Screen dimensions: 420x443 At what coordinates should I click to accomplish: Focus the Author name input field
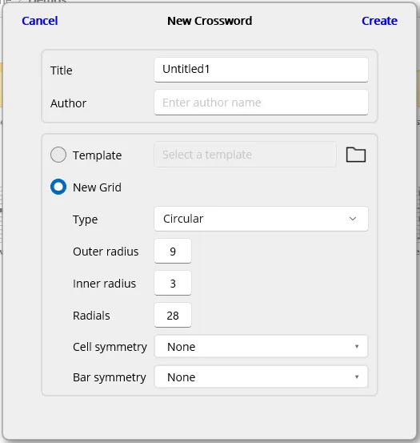tap(261, 103)
